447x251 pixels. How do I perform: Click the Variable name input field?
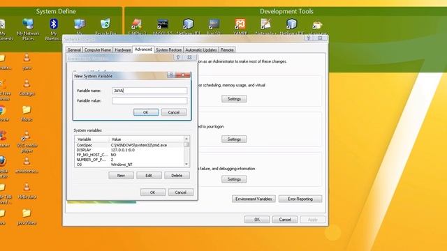149,91
